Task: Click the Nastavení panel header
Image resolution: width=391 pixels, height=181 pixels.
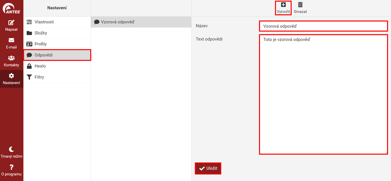Action: 57,8
